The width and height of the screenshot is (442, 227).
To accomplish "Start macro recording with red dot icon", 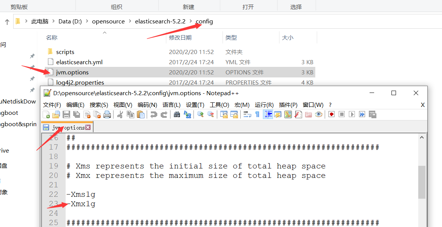I will tap(331, 114).
